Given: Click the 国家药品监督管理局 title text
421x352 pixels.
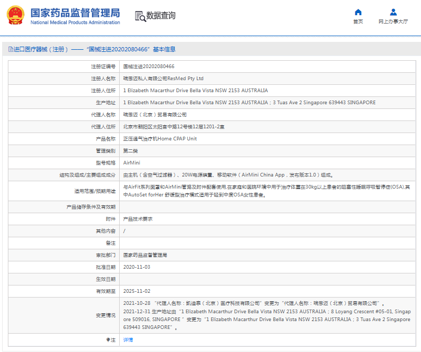Looking at the screenshot, I should coord(75,13).
